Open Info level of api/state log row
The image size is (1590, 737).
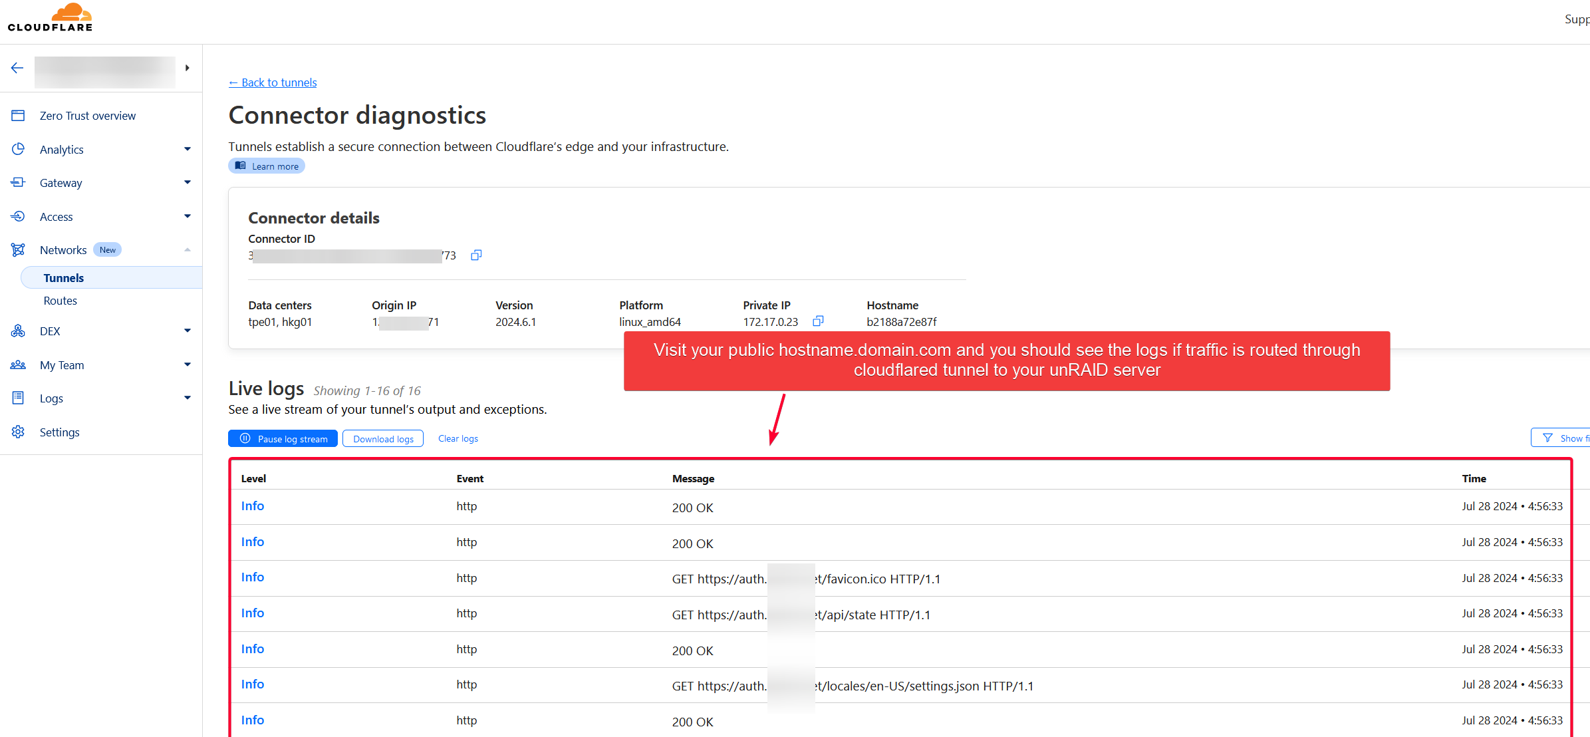point(253,613)
